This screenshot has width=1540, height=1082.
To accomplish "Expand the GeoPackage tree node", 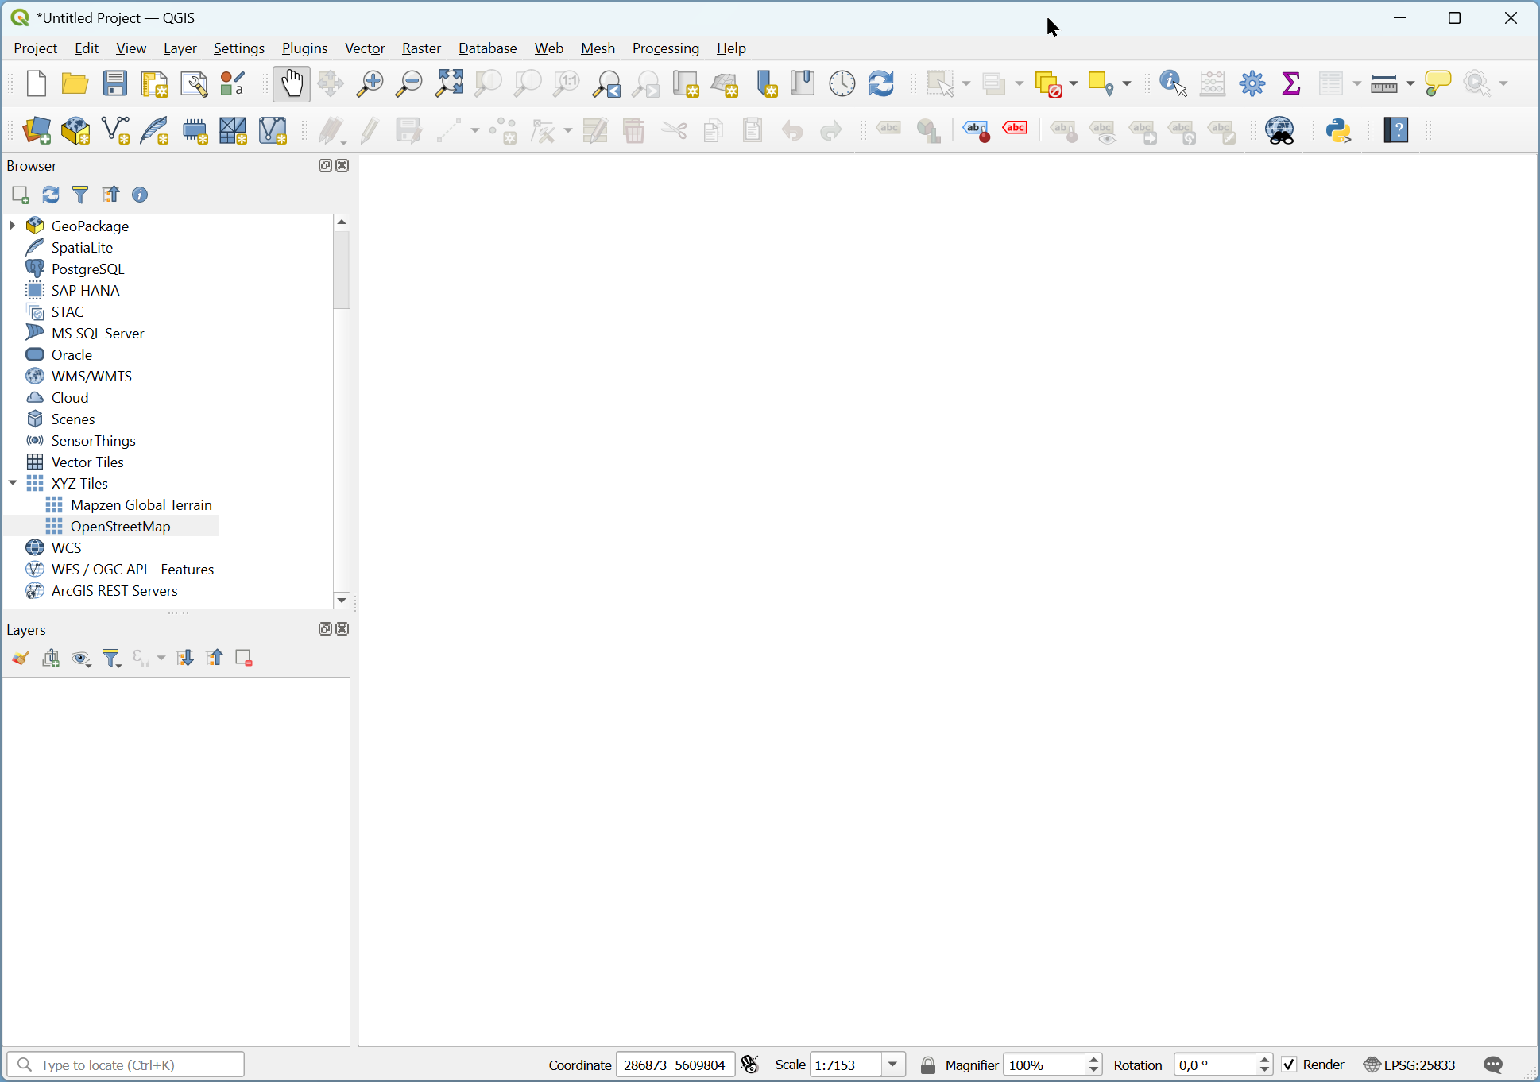I will pos(13,226).
